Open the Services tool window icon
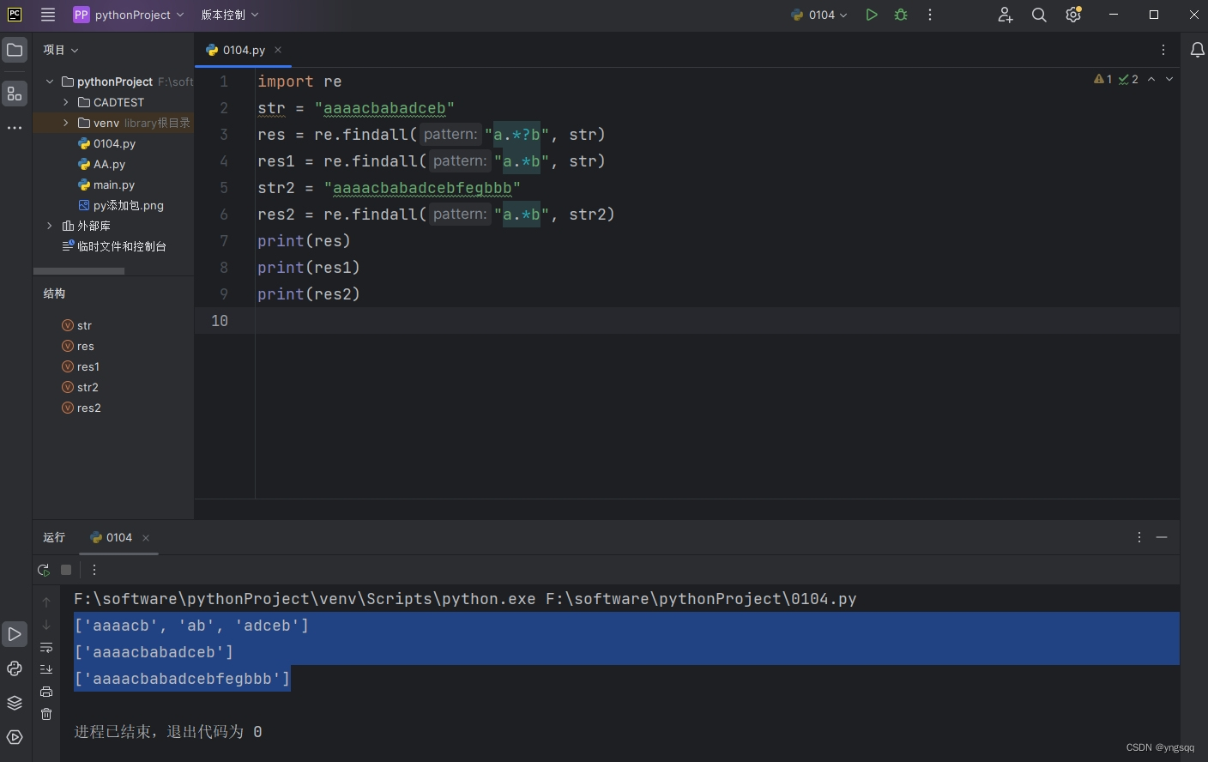The height and width of the screenshot is (762, 1208). click(x=15, y=737)
